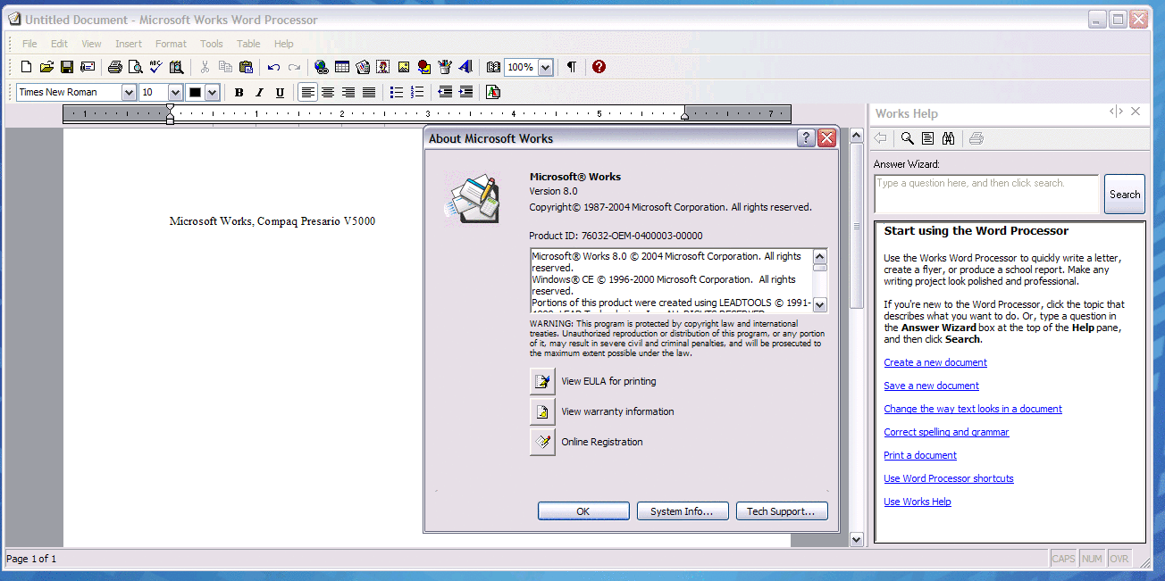Open the font color dropdown arrow

pyautogui.click(x=213, y=92)
